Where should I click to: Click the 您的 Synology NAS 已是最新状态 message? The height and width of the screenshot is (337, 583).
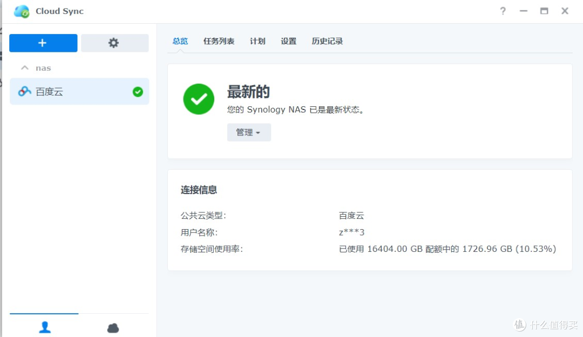[x=296, y=109]
